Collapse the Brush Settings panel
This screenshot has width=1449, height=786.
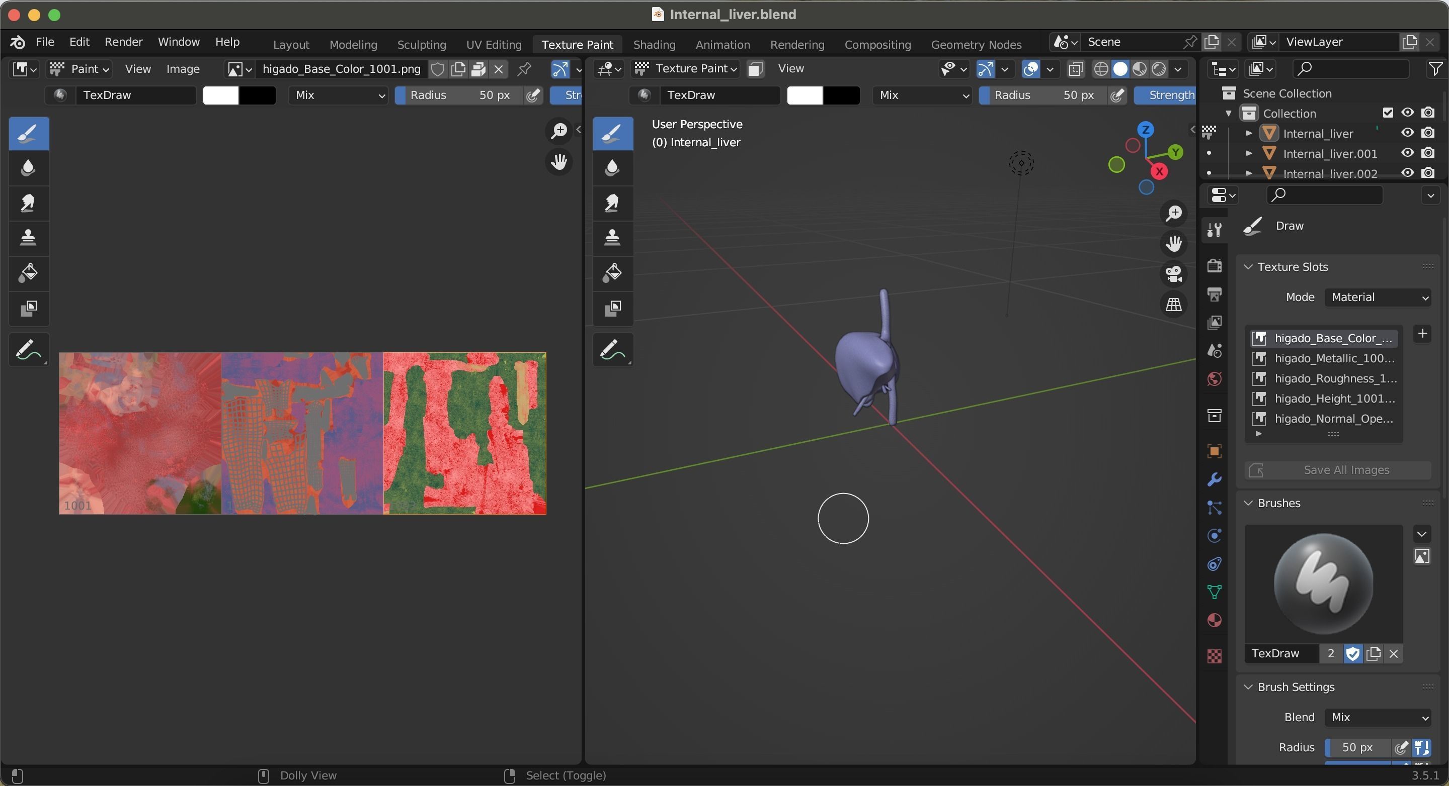(x=1248, y=687)
